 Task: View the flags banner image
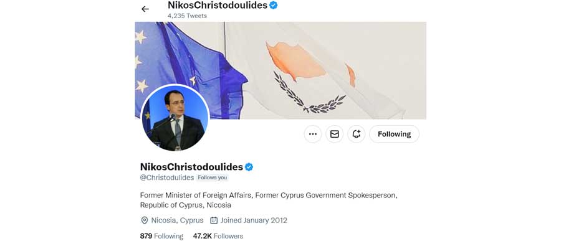point(280,70)
